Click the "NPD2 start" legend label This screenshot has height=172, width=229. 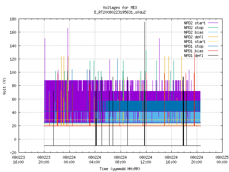pos(195,23)
